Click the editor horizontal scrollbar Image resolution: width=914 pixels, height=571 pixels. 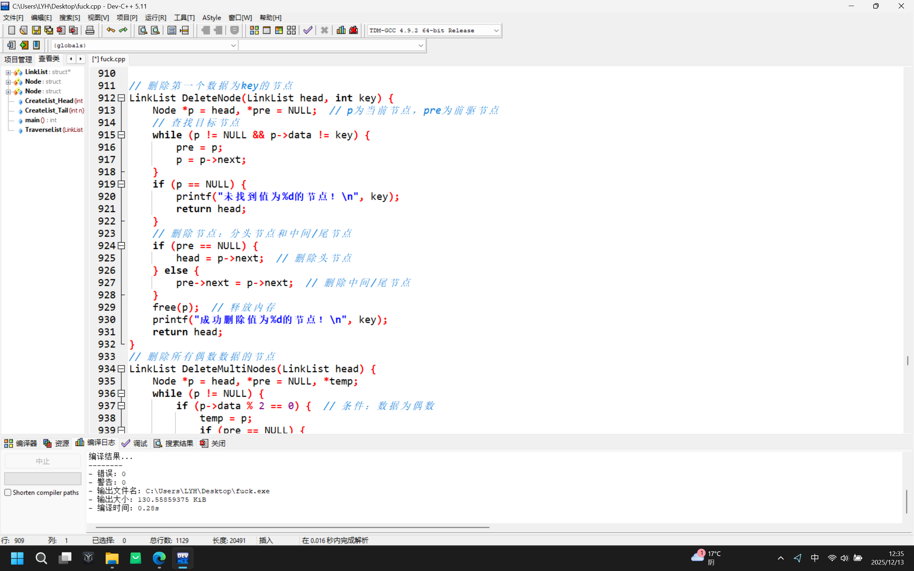tap(291, 527)
